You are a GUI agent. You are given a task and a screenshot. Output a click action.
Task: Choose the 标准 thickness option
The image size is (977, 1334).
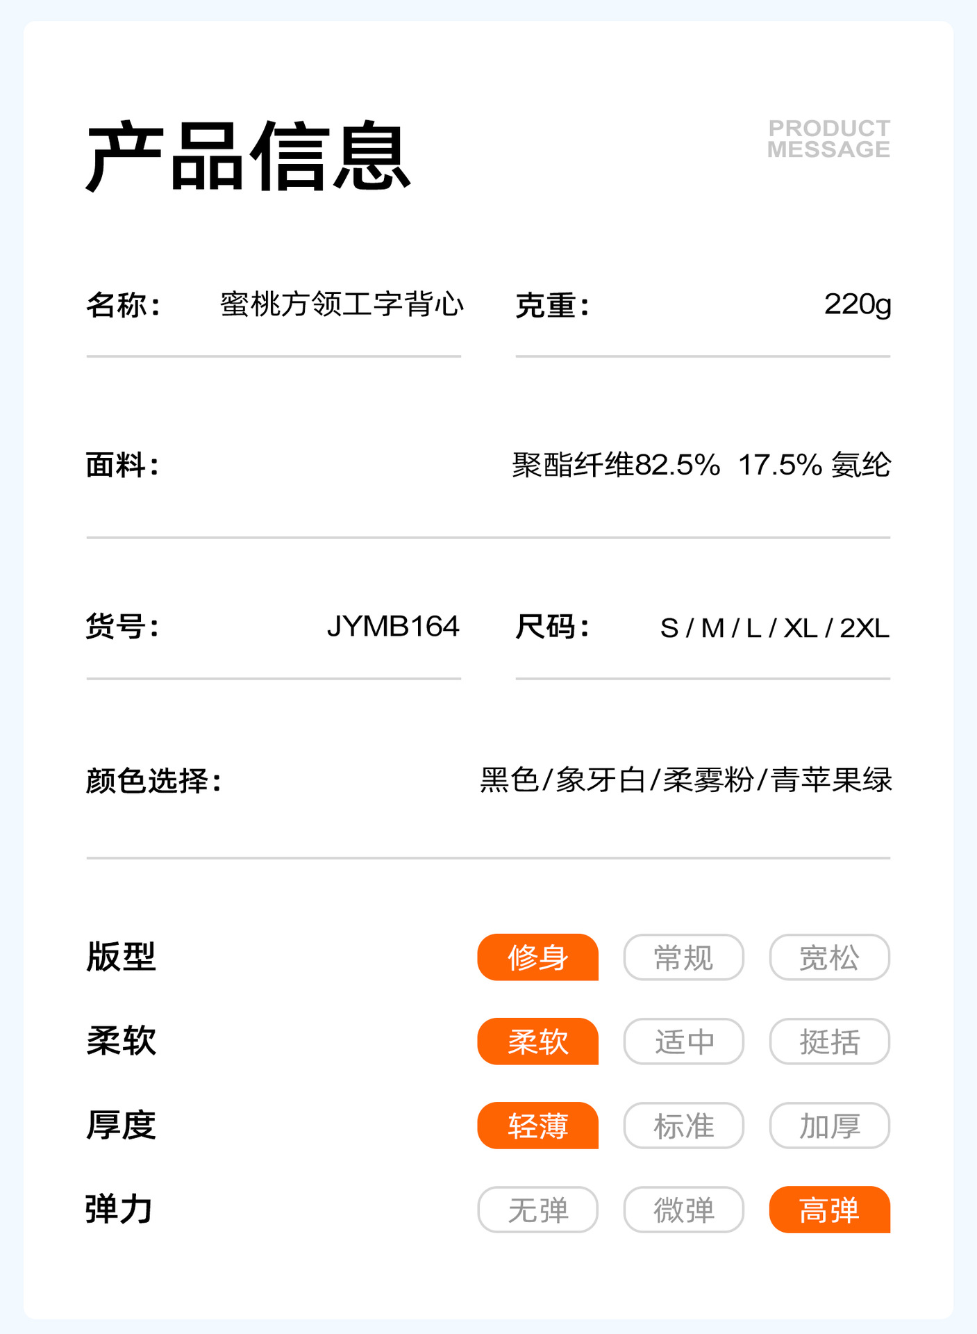coord(683,1125)
